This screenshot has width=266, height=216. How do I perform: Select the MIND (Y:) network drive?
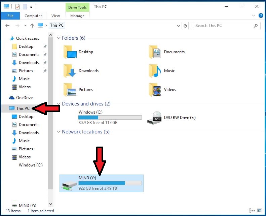click(101, 183)
